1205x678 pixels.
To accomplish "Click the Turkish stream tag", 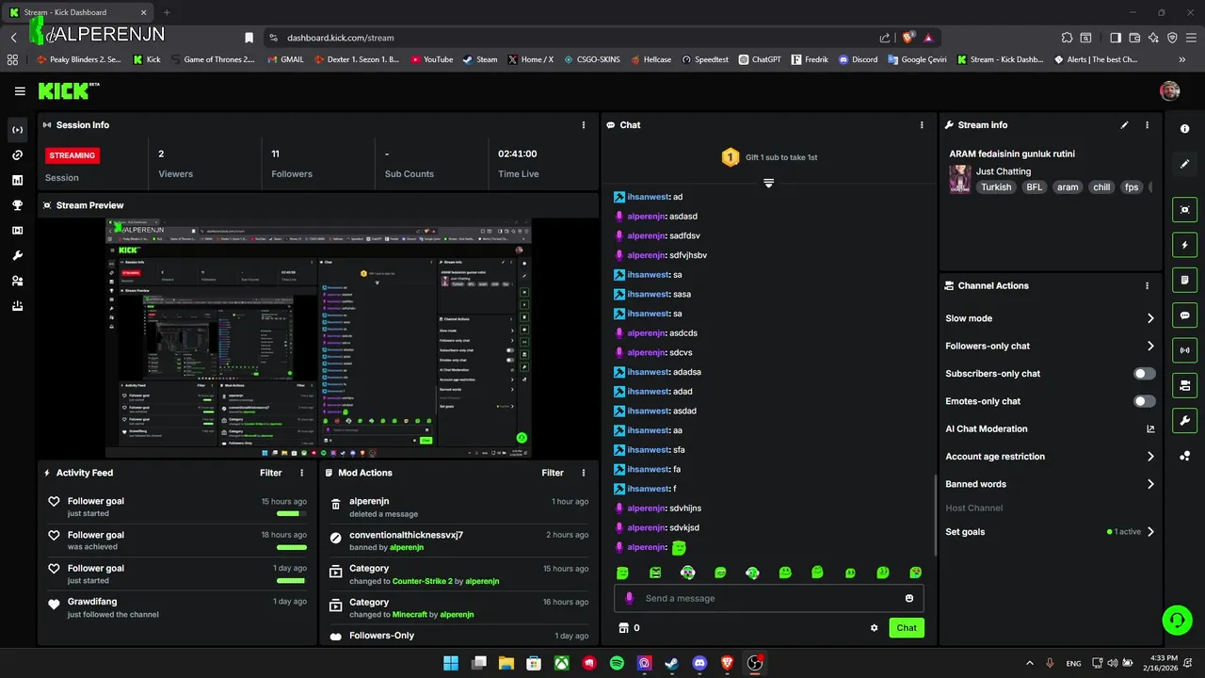I will click(x=996, y=187).
